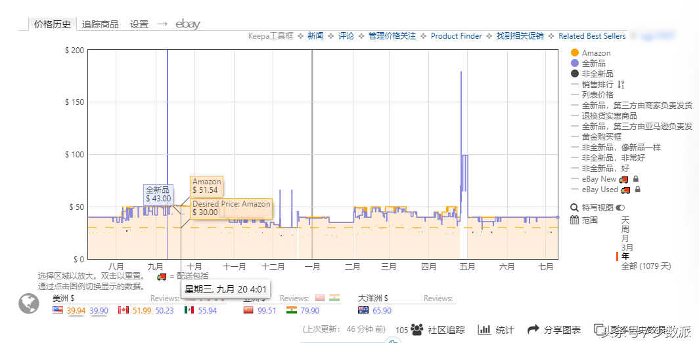
Task: Click the China flag beside 99.51
Action: (x=248, y=310)
